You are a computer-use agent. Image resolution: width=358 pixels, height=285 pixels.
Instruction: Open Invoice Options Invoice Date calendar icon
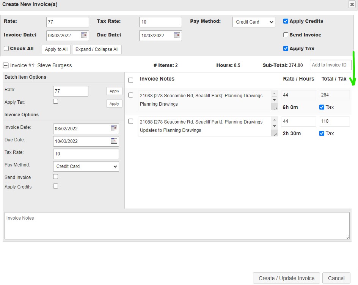(114, 128)
